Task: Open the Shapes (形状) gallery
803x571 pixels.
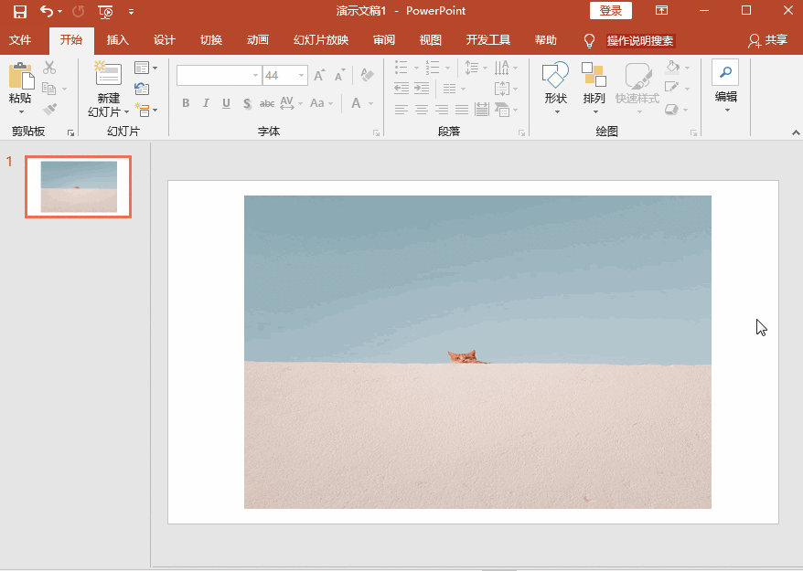Action: pos(555,77)
